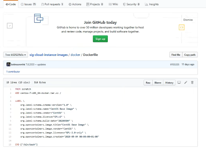
Task: Select line number 15
Action: [10, 145]
